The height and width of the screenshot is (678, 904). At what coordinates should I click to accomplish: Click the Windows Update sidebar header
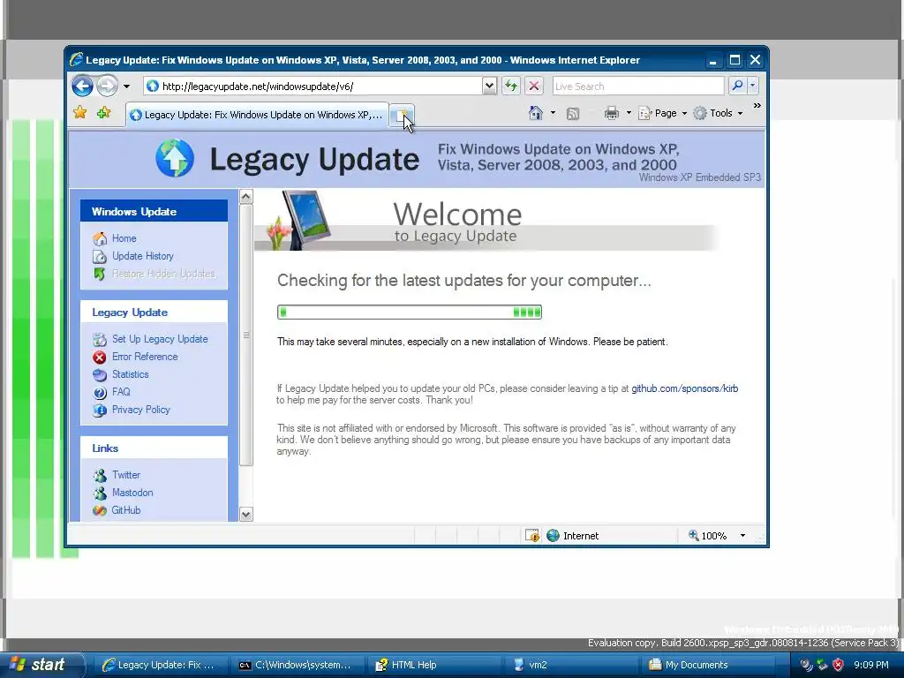click(154, 211)
